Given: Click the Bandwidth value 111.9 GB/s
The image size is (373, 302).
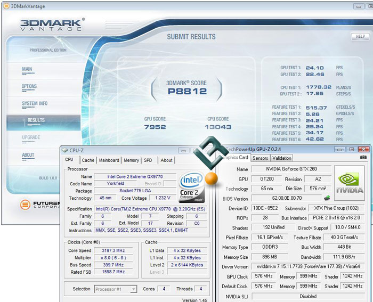Looking at the screenshot, I should [x=344, y=257].
